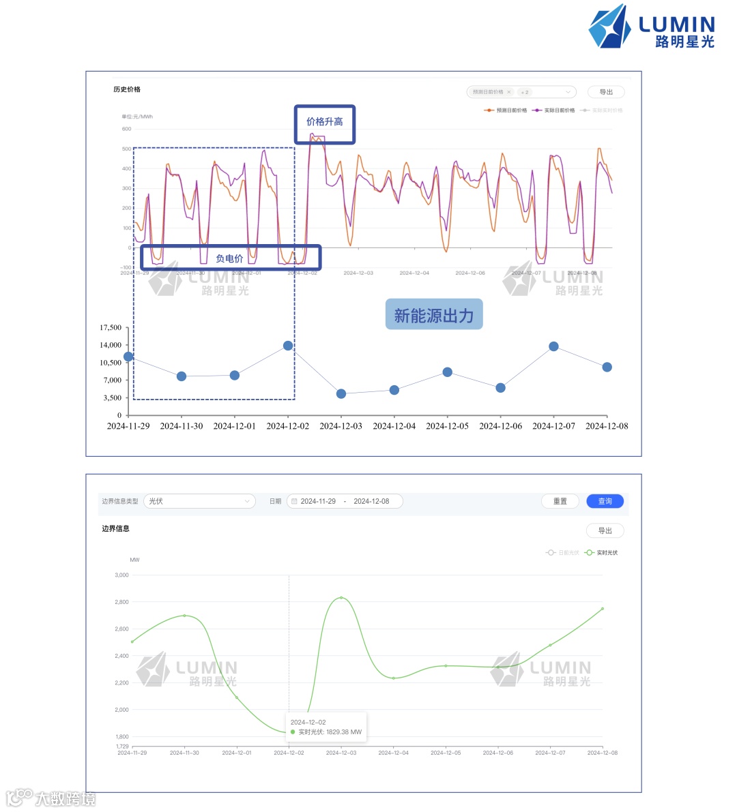The height and width of the screenshot is (812, 737).
Task: Select the end date field 2024-12-08
Action: pyautogui.click(x=371, y=501)
